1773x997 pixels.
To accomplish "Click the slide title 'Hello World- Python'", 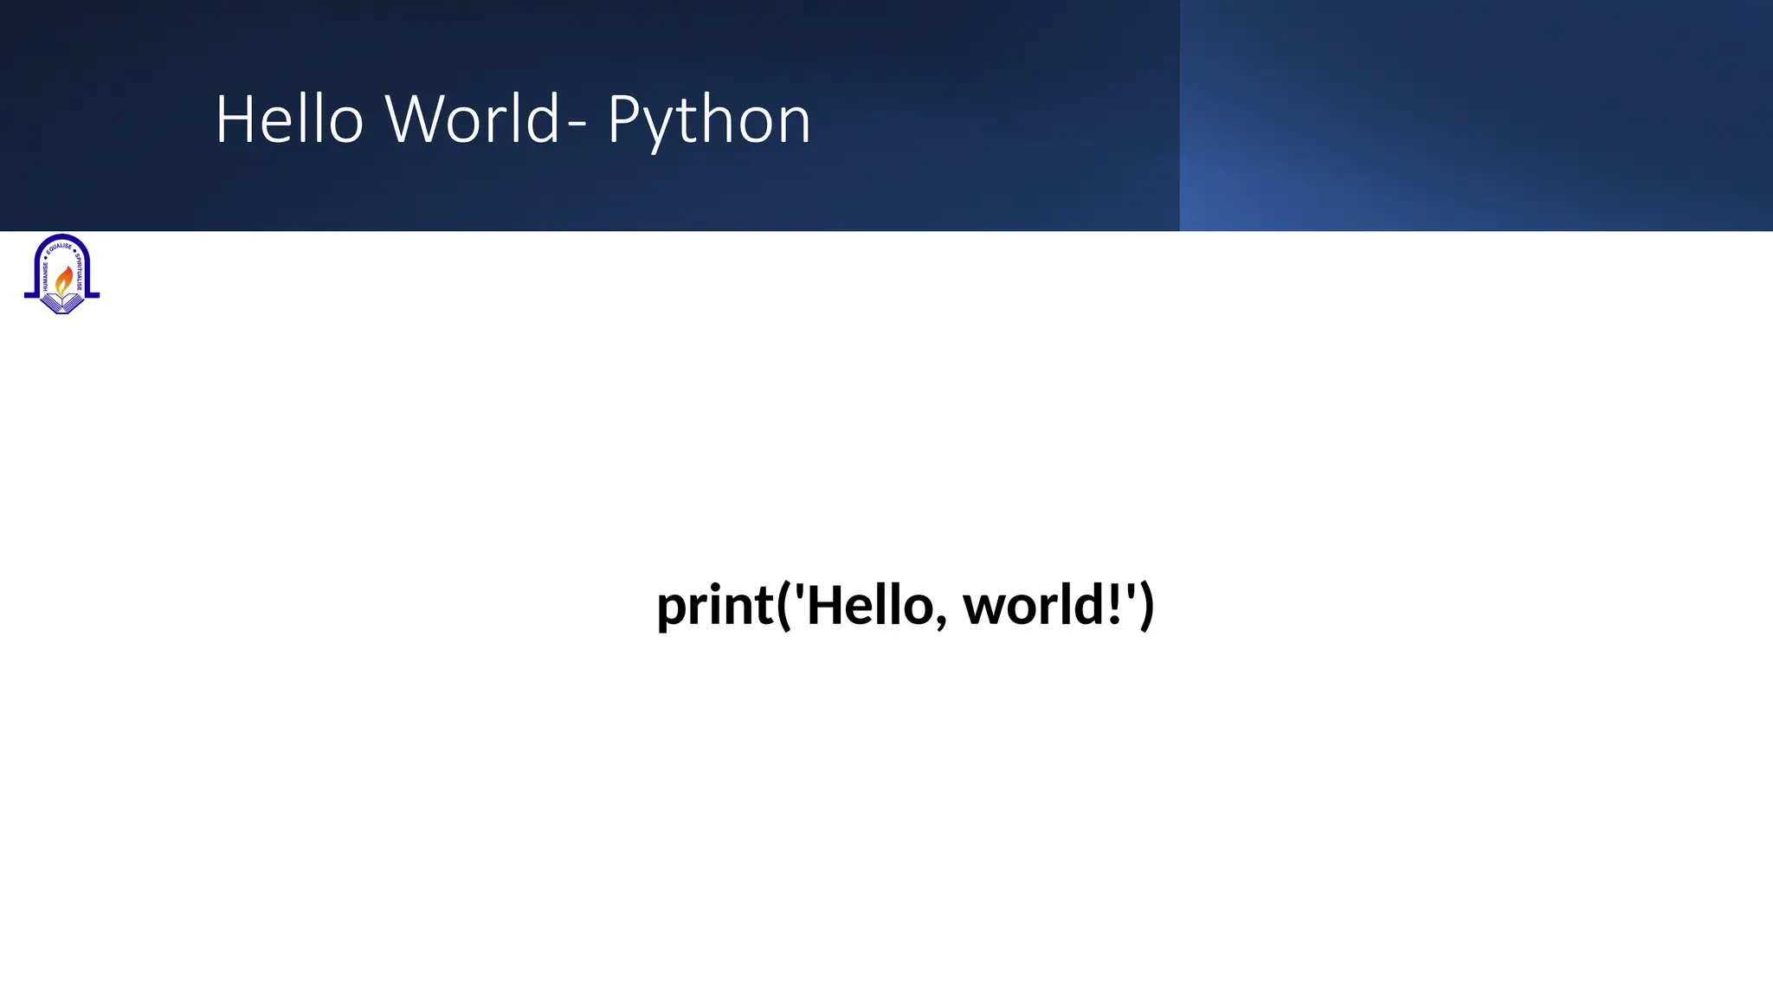I will tap(513, 120).
